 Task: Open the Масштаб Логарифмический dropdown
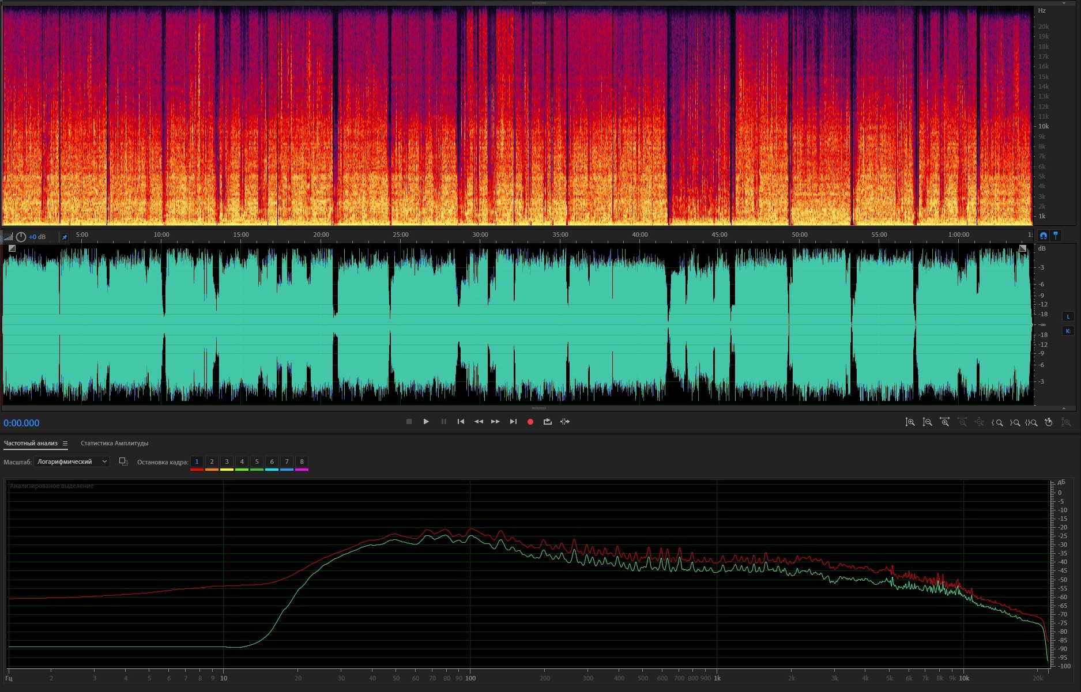click(x=72, y=462)
